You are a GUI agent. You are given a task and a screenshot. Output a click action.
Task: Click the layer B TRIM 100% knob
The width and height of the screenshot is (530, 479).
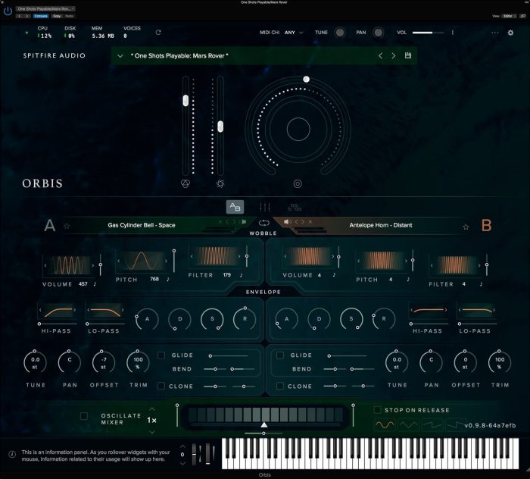coord(500,362)
